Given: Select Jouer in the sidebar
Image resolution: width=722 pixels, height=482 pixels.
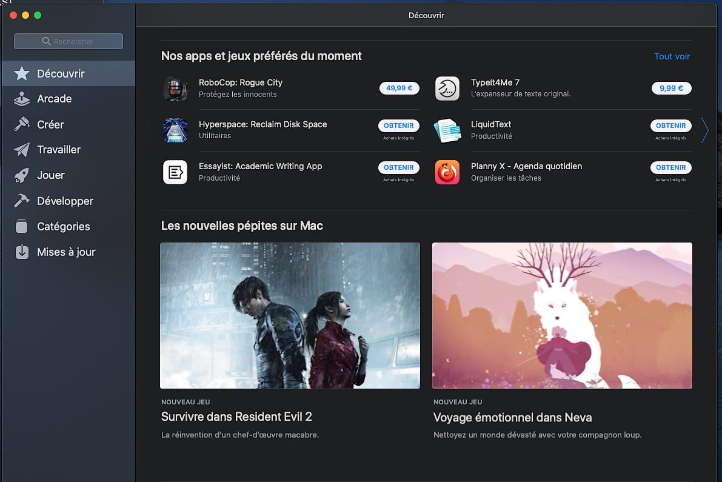Looking at the screenshot, I should (69, 175).
